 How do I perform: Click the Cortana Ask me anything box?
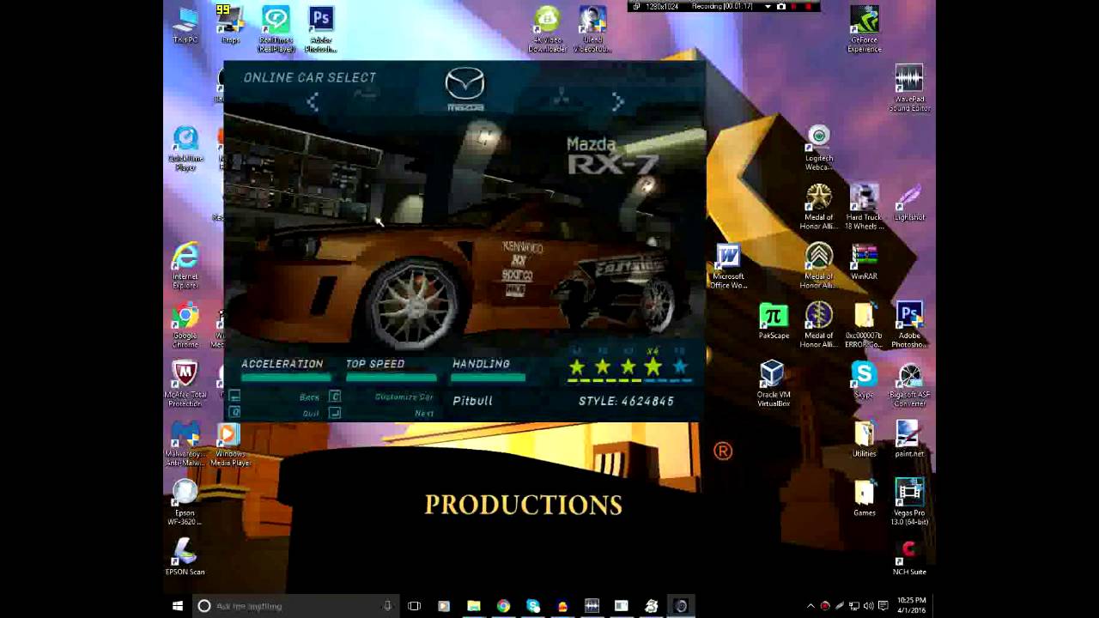(x=296, y=606)
